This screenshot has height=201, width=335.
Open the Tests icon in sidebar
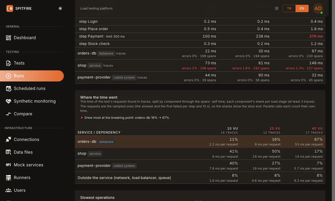(x=8, y=63)
